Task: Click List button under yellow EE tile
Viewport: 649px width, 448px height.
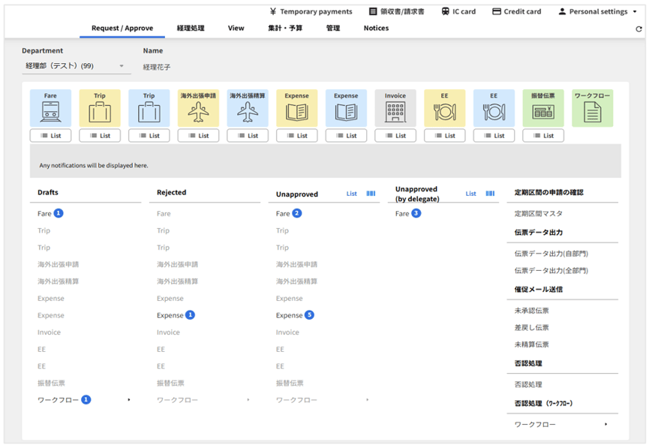Action: tap(444, 135)
